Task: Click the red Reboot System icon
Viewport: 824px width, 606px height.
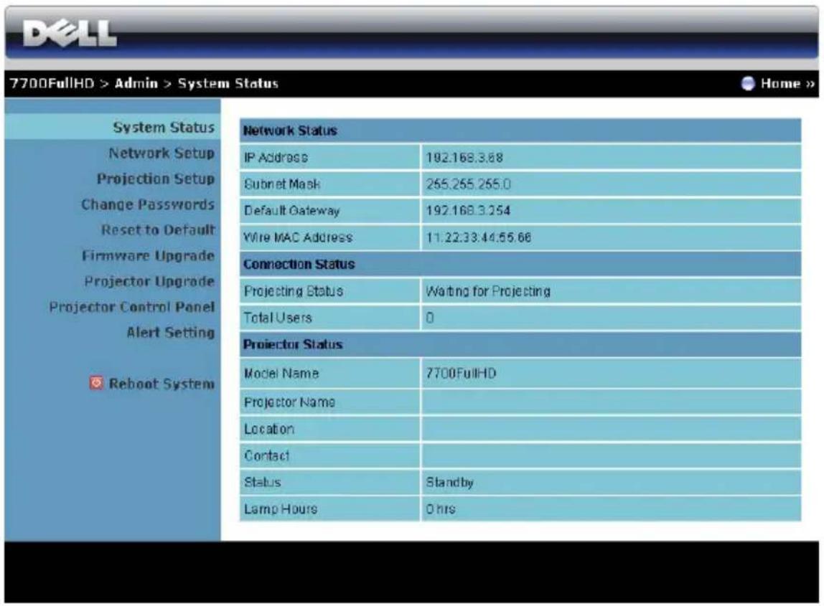Action: 96,383
